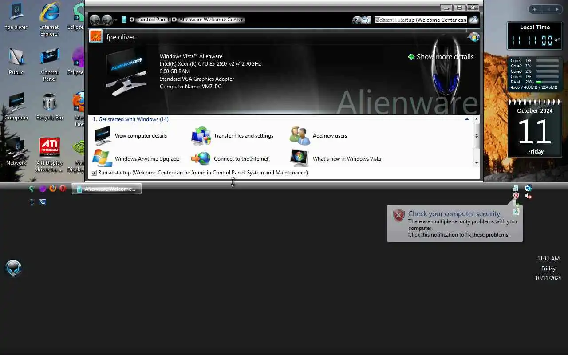Open the Computer desktop icon
Viewport: 568px width, 355px height.
click(x=16, y=106)
